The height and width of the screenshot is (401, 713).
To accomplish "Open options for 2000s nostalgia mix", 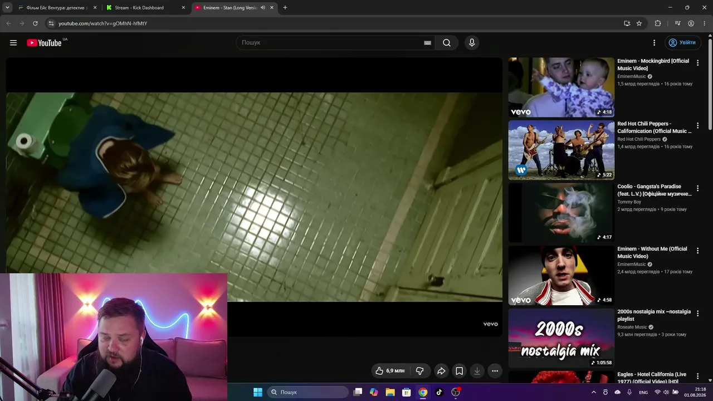I will pyautogui.click(x=697, y=314).
